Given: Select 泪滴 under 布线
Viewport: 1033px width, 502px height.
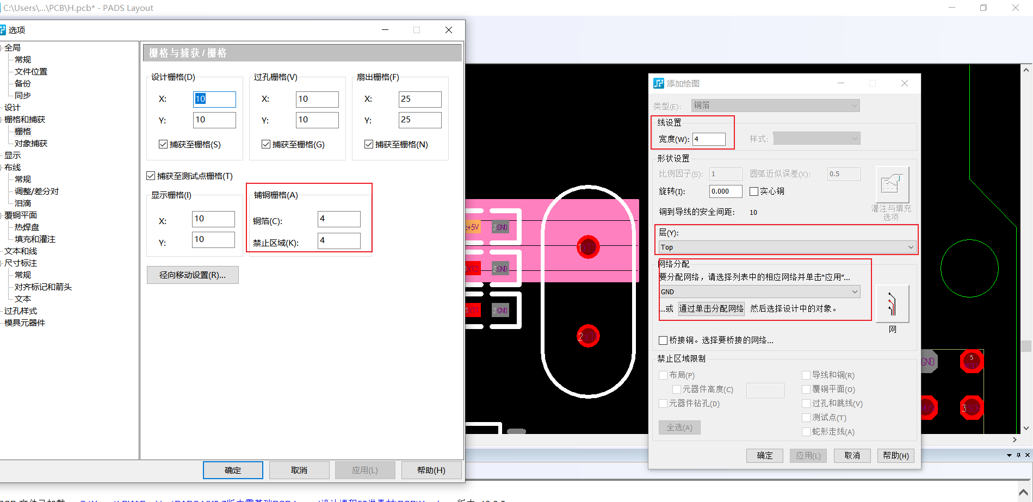Looking at the screenshot, I should pyautogui.click(x=22, y=203).
